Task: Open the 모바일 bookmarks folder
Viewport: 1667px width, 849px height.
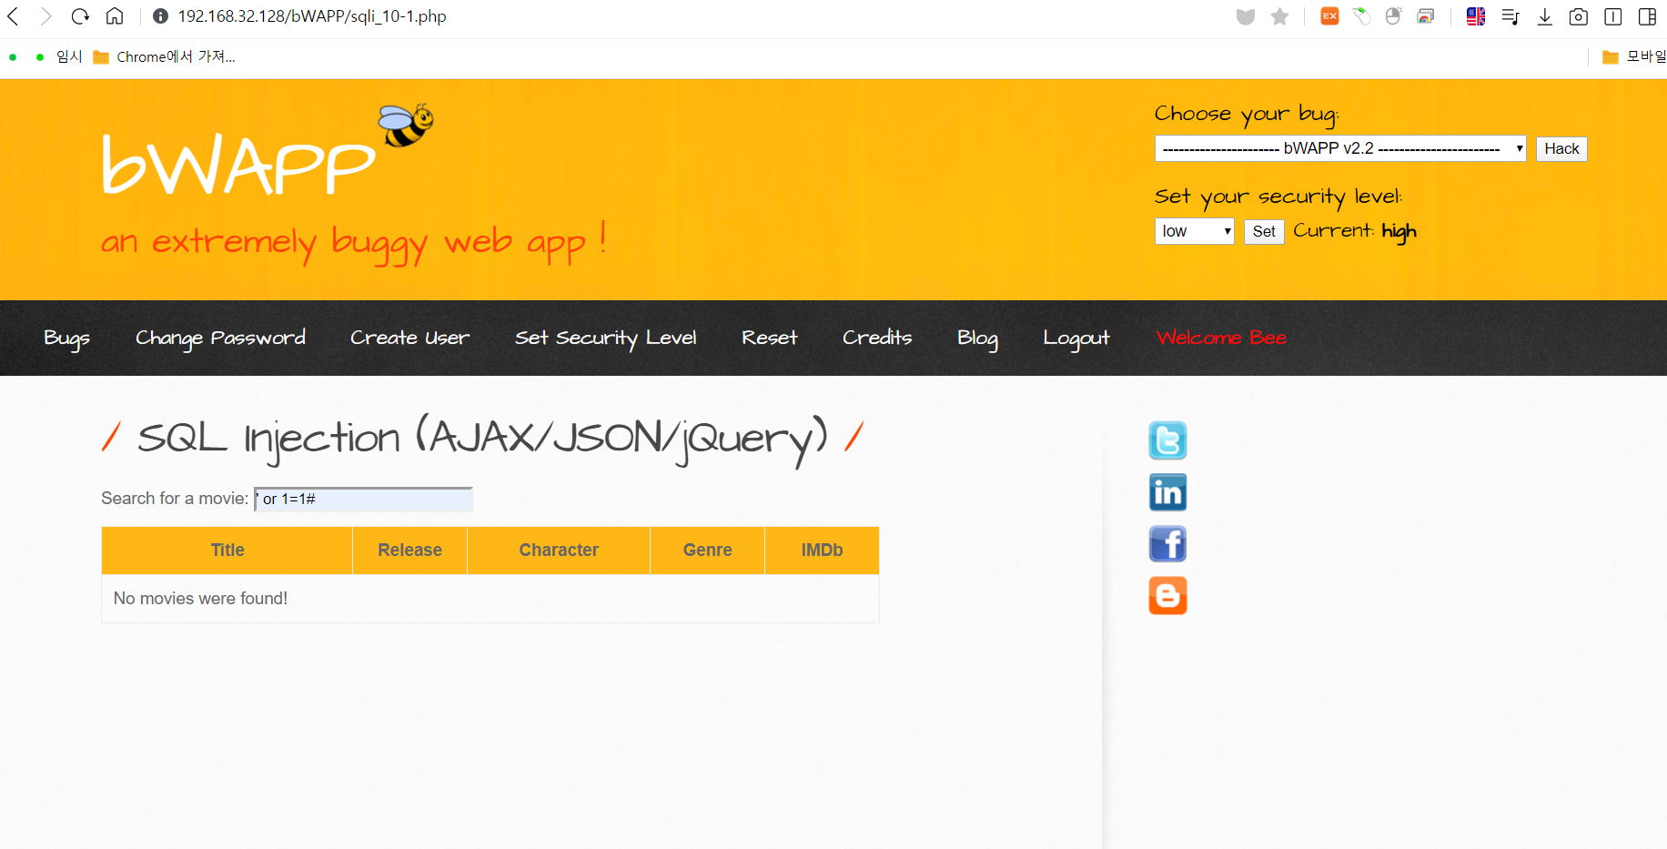Action: 1634,56
